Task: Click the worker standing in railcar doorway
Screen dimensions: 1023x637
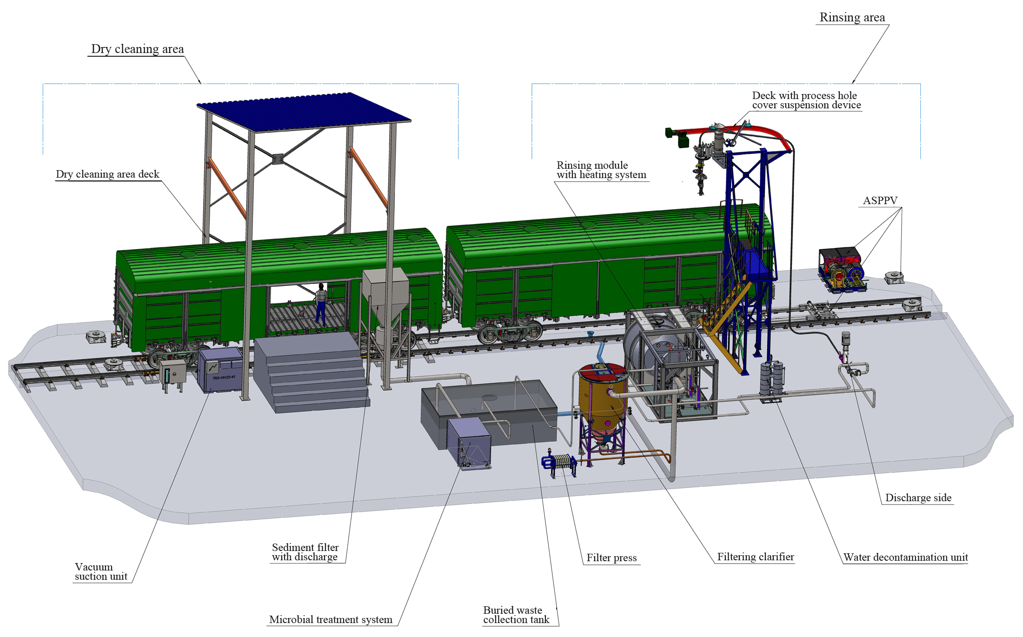Action: pos(320,304)
